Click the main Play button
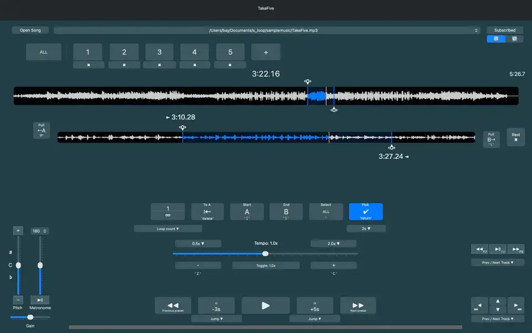Screen dimensions: 532x333 click(265, 305)
